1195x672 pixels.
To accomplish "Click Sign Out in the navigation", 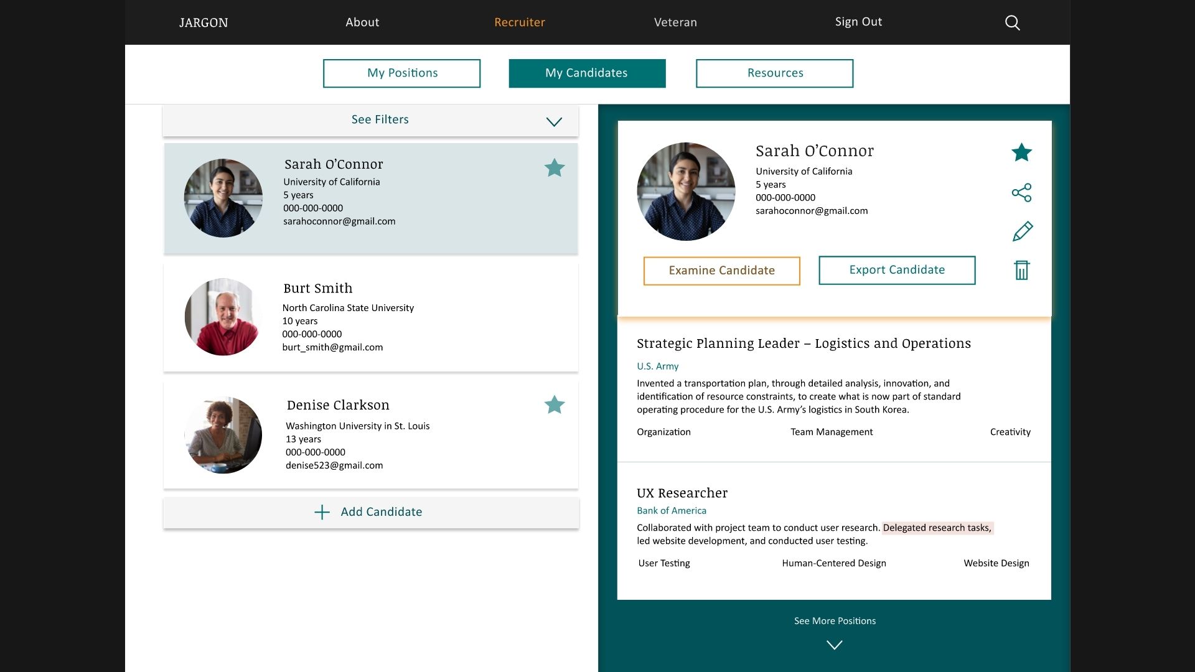I will (x=858, y=22).
